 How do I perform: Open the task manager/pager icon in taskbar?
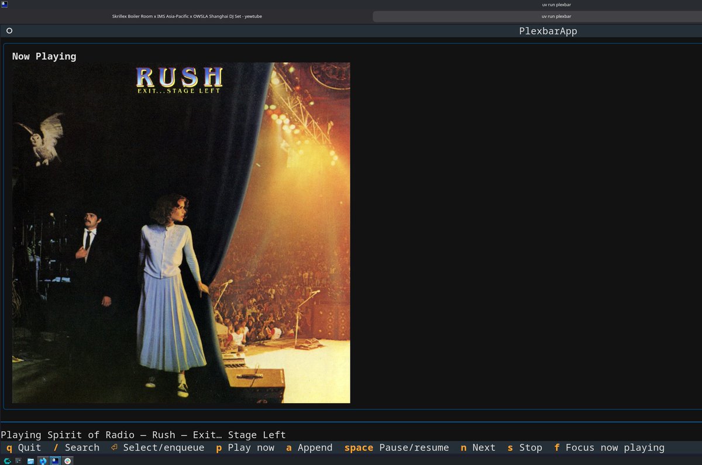(x=19, y=461)
